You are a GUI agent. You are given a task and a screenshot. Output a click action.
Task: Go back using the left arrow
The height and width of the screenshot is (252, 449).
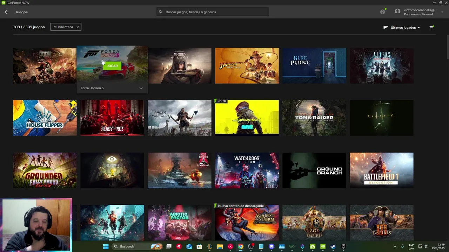(x=6, y=12)
